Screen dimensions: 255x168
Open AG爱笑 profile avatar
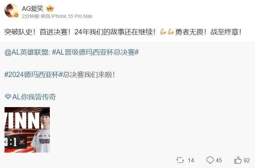tap(12, 10)
